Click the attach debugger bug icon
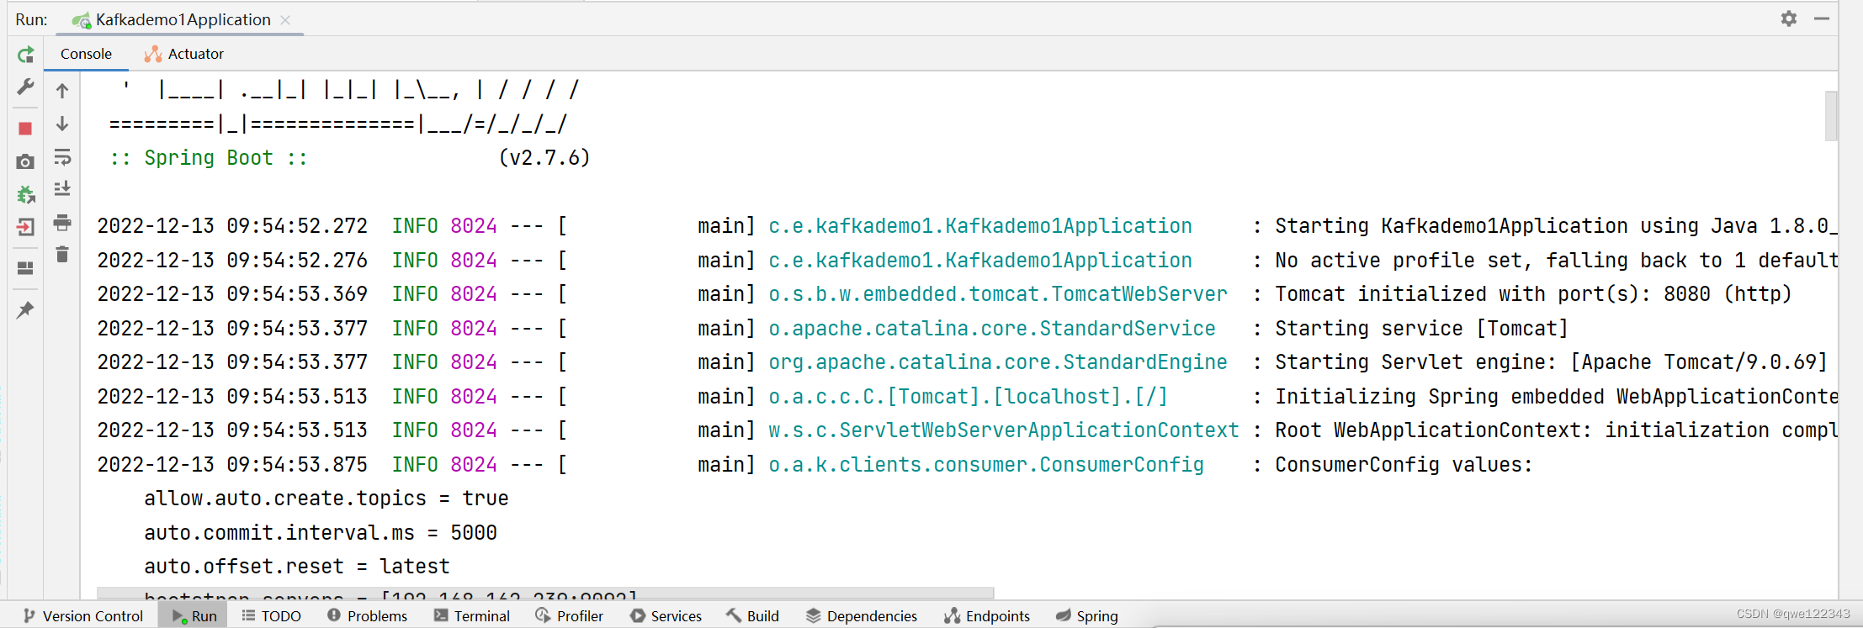 pyautogui.click(x=25, y=194)
